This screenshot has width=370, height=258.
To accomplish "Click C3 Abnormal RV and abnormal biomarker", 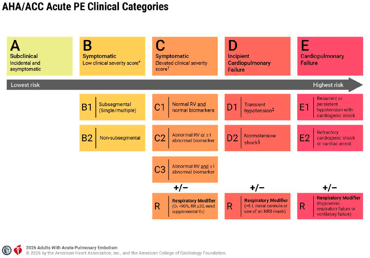I will pyautogui.click(x=185, y=169).
